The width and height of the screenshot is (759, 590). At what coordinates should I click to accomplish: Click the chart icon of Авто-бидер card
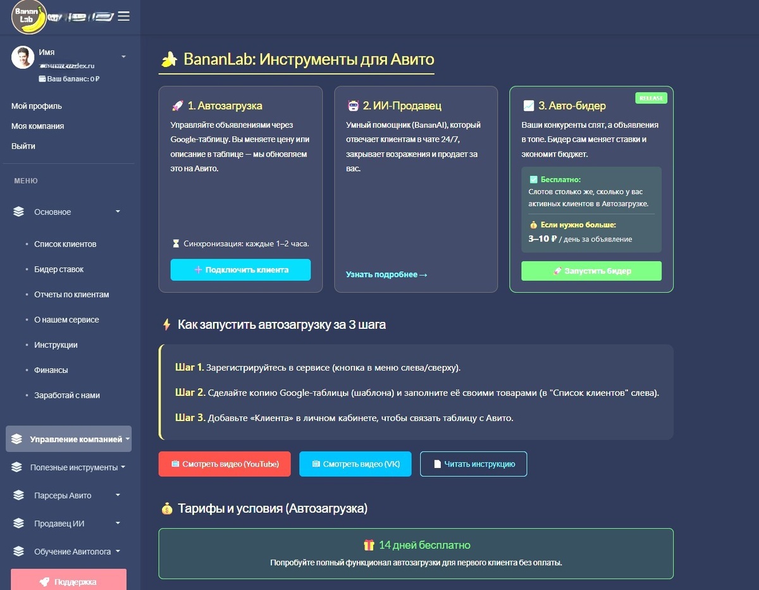tap(529, 106)
